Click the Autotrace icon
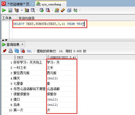Image resolution: width=135 pixels, height=115 pixels. (x=27, y=10)
